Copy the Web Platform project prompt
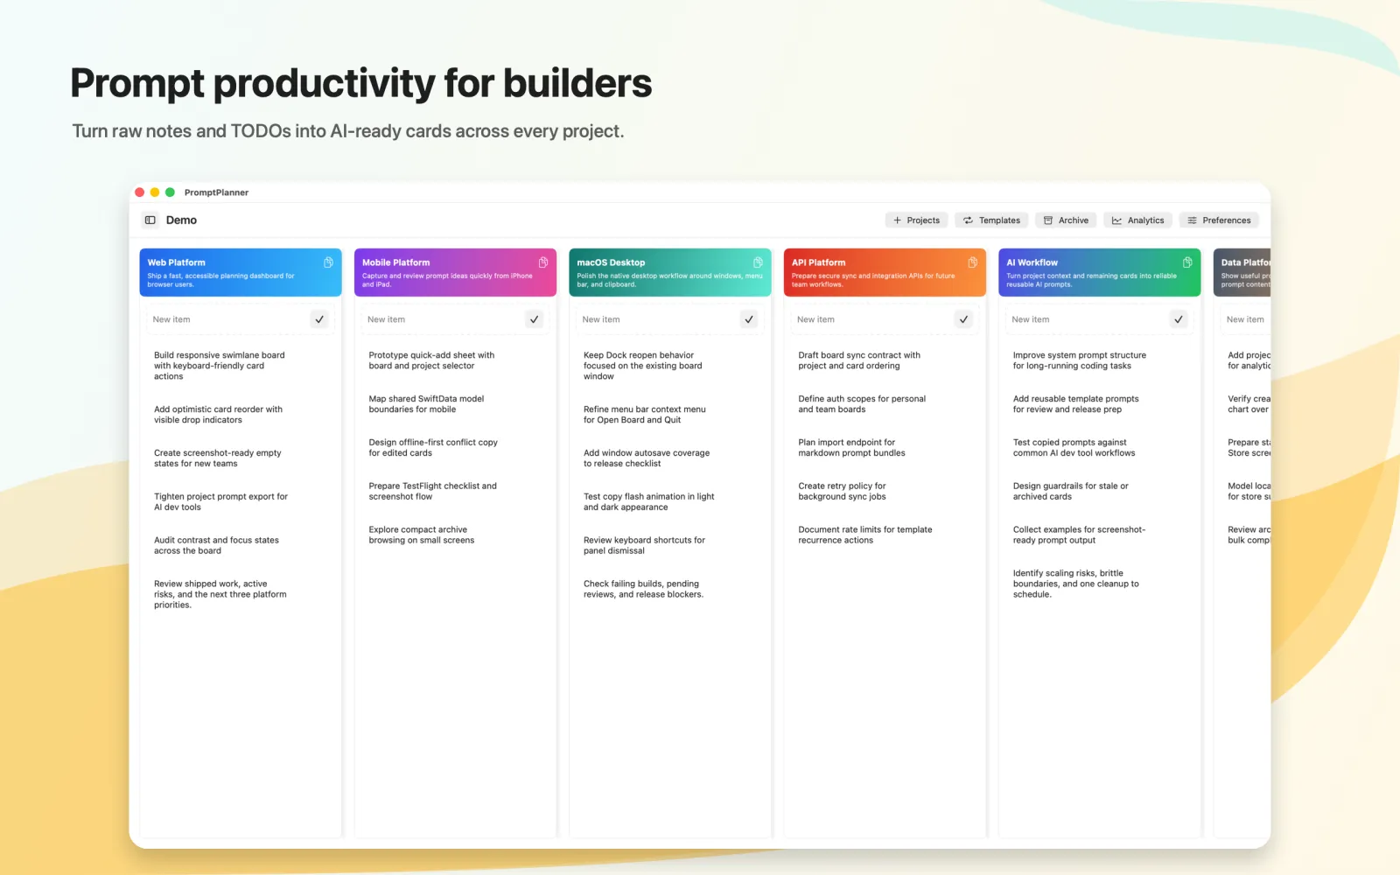This screenshot has width=1400, height=875. click(328, 262)
